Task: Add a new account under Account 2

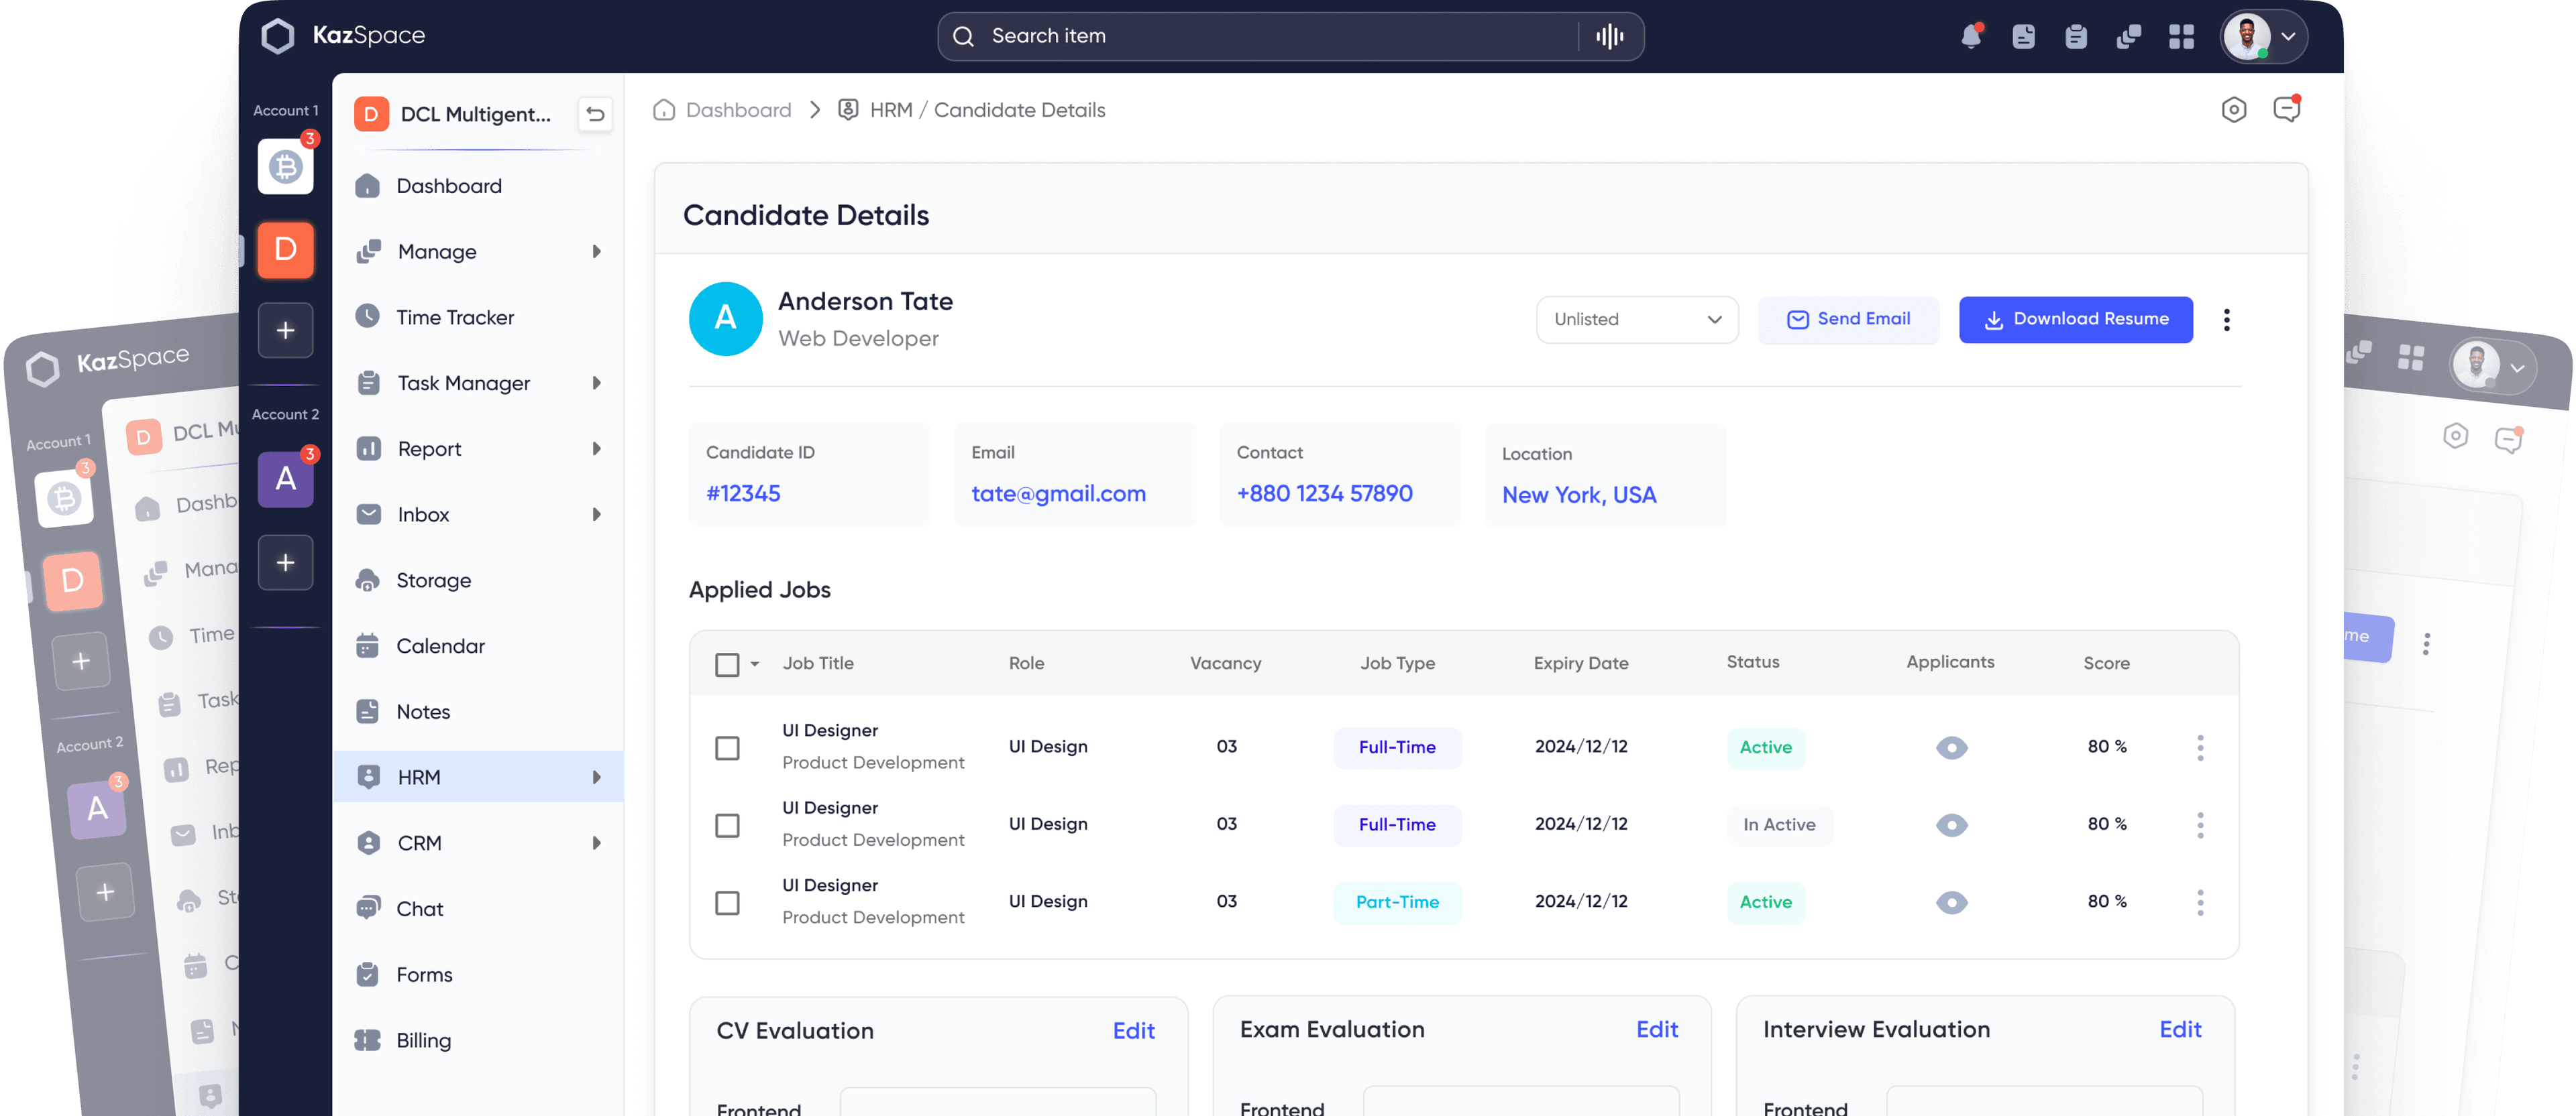Action: 285,562
